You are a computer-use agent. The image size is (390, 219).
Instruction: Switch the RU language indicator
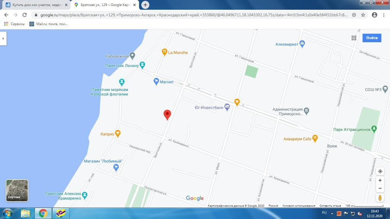pos(324,213)
